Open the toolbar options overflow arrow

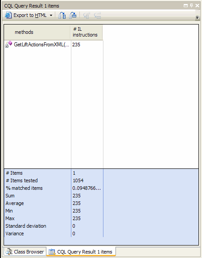click(197, 17)
